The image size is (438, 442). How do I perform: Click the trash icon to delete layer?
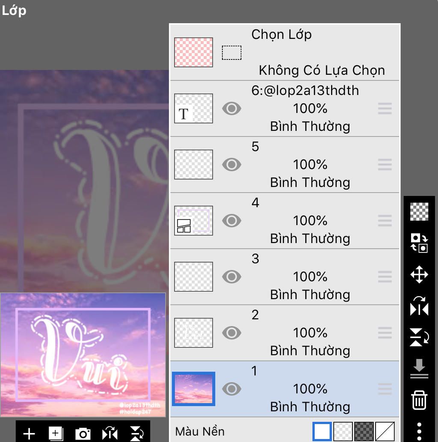(x=419, y=400)
